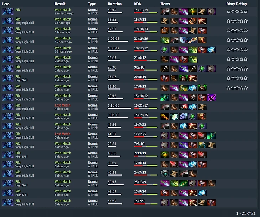Set the first star on the 38:16 match
Screen dimensions: 260x217
click(229, 88)
